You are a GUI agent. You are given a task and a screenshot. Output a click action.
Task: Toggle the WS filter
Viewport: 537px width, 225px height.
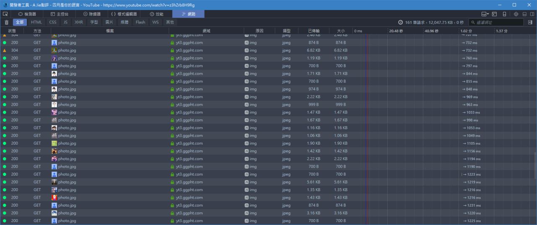click(155, 22)
